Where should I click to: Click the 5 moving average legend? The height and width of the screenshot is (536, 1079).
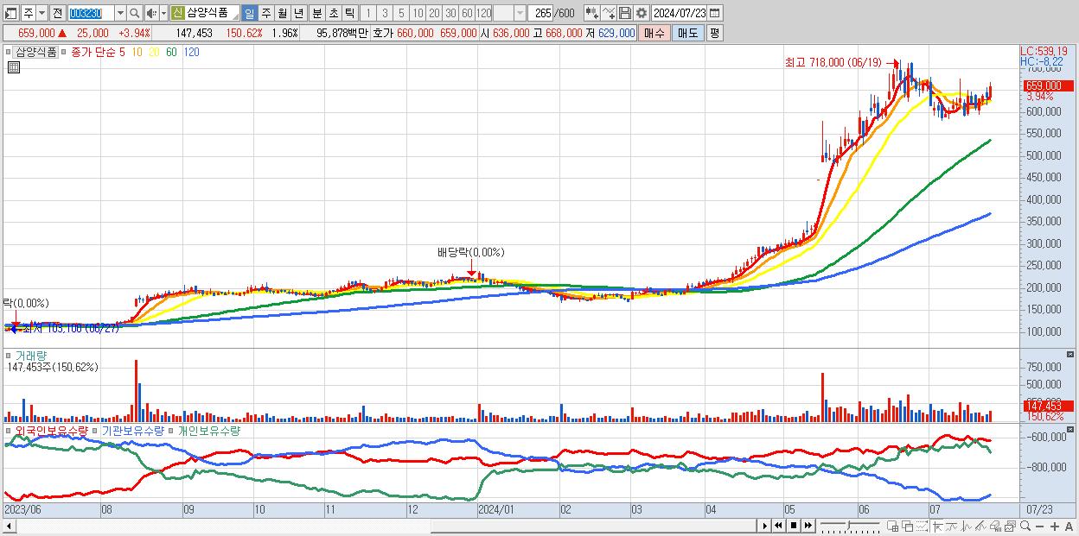coord(122,52)
